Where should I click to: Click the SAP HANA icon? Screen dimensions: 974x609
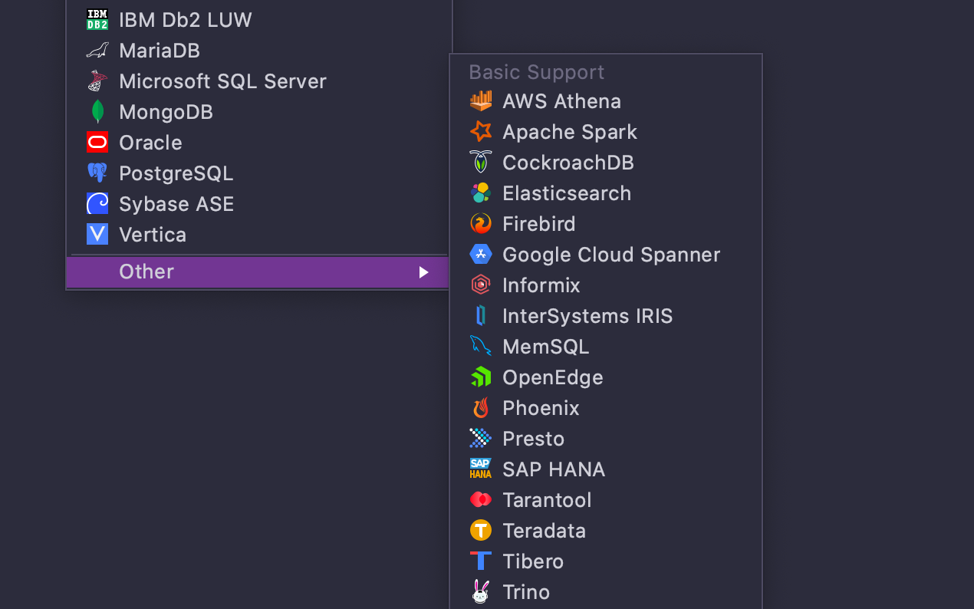point(481,469)
